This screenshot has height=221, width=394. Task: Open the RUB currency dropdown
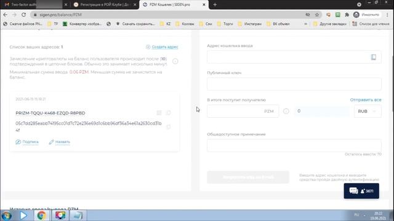[368, 111]
